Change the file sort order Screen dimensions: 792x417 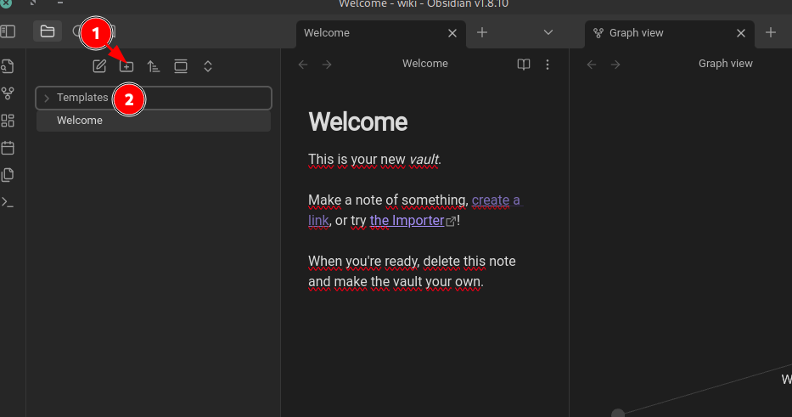(154, 66)
